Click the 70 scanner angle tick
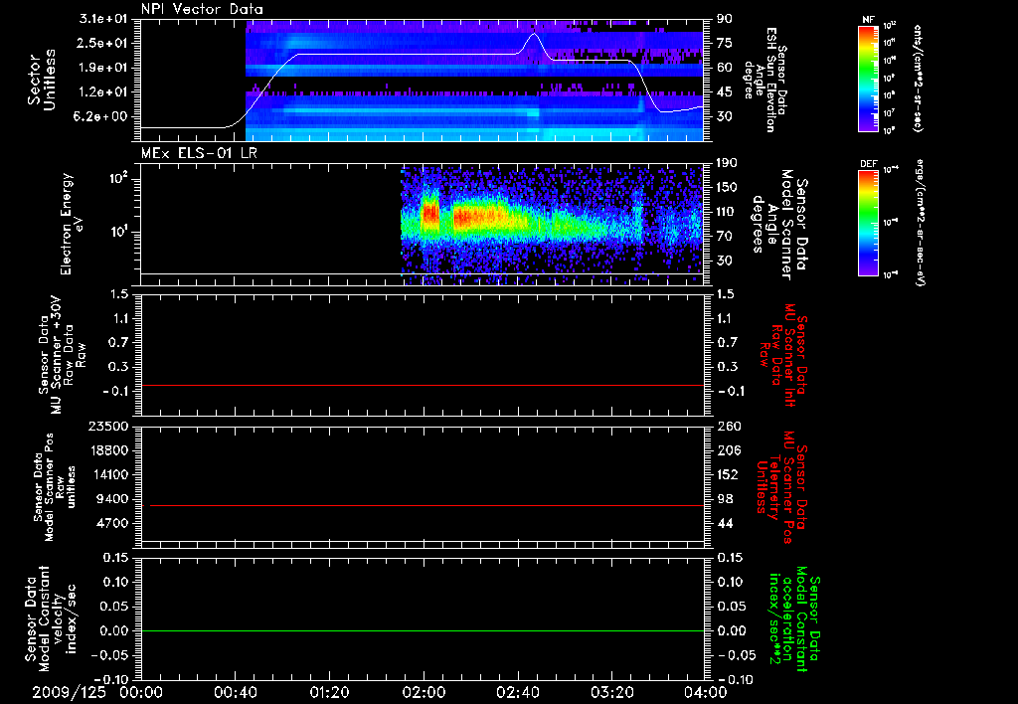 tap(725, 237)
